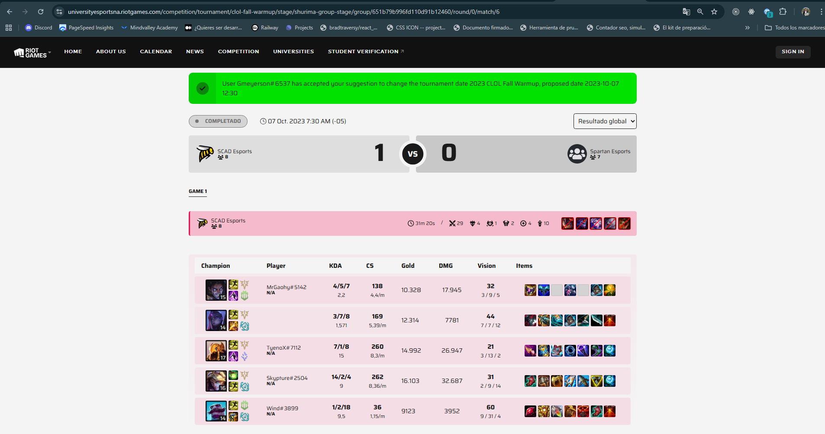Screen dimensions: 825x434
Task: Click the Spartan Esports group avatar icon
Action: [x=577, y=154]
